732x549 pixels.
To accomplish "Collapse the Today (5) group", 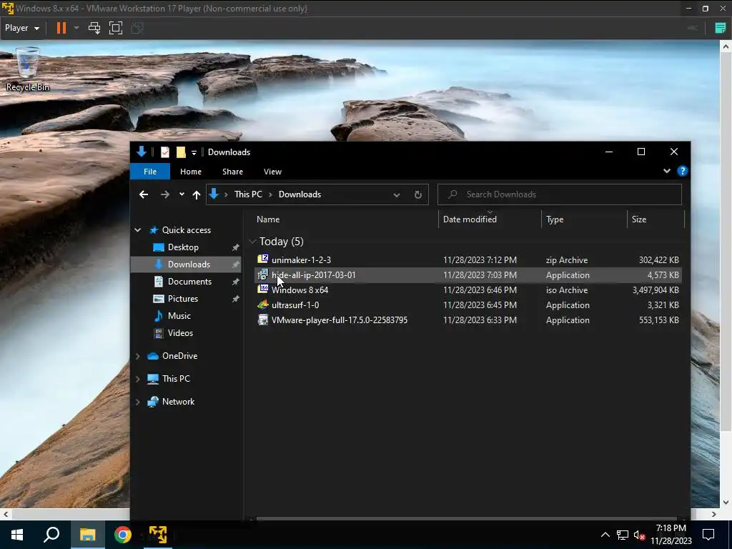I will click(252, 242).
